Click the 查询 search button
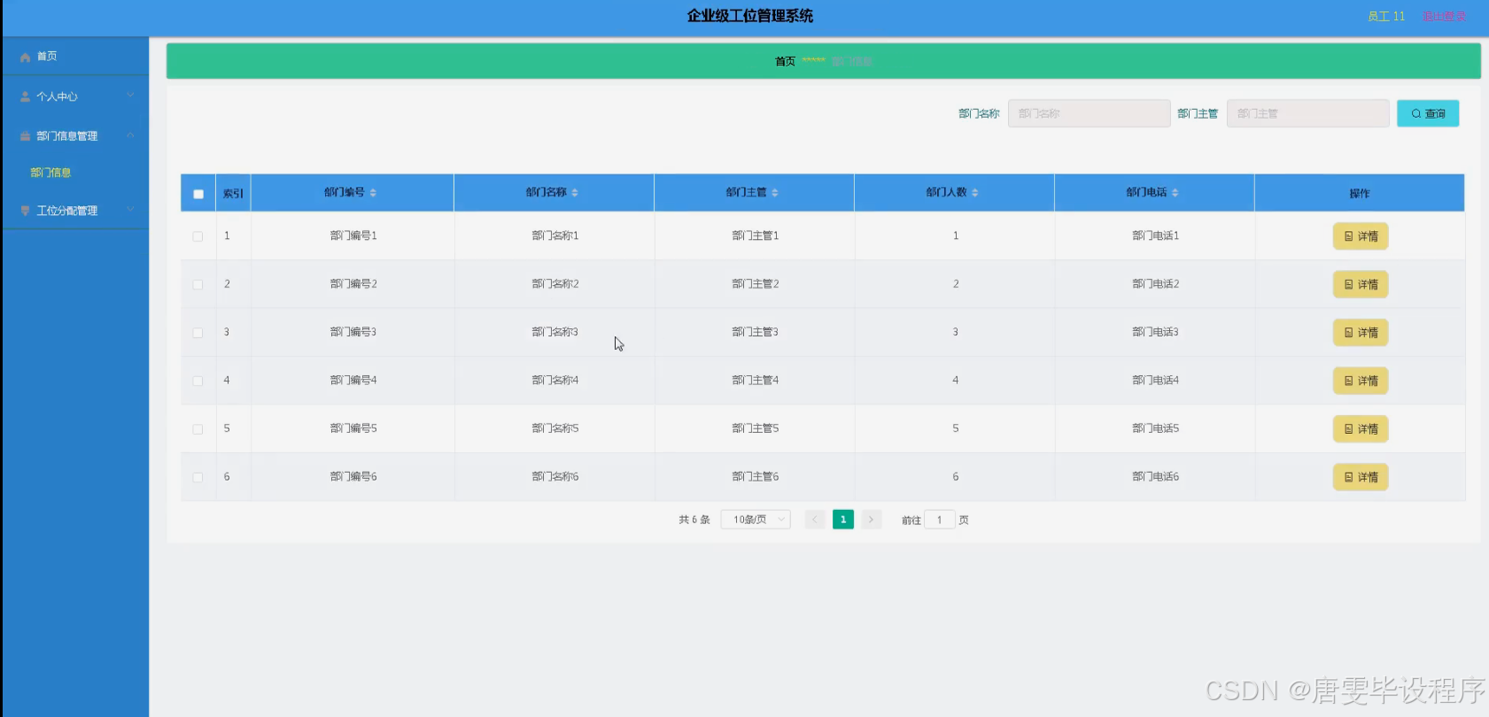Image resolution: width=1489 pixels, height=717 pixels. click(1428, 113)
